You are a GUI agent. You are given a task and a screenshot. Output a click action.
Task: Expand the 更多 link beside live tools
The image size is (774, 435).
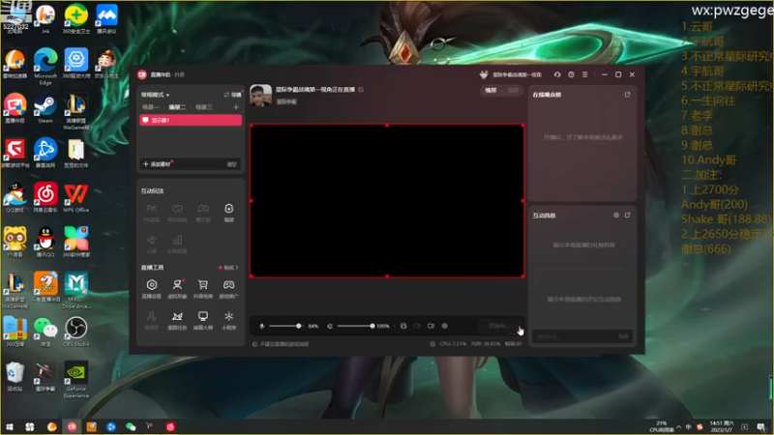coord(229,268)
